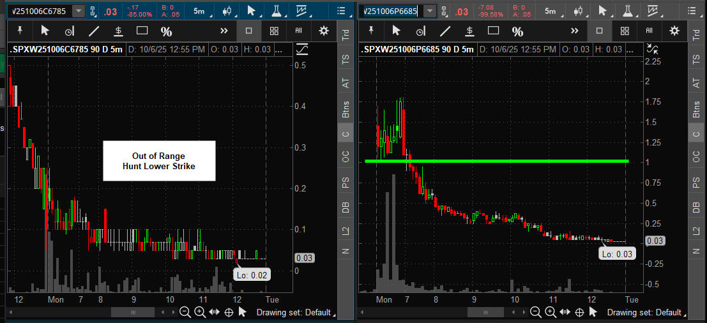
Task: Toggle single chart view on right panel
Action: click(599, 31)
